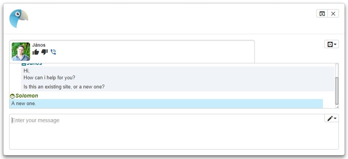This screenshot has height=159, width=348.
Task: Click the parrot logo
Action: [19, 19]
